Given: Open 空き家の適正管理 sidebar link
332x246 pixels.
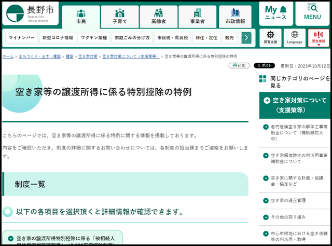Looking at the screenshot, I should point(288,200).
